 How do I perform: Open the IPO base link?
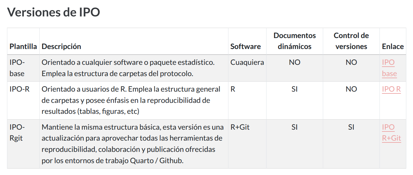389,68
